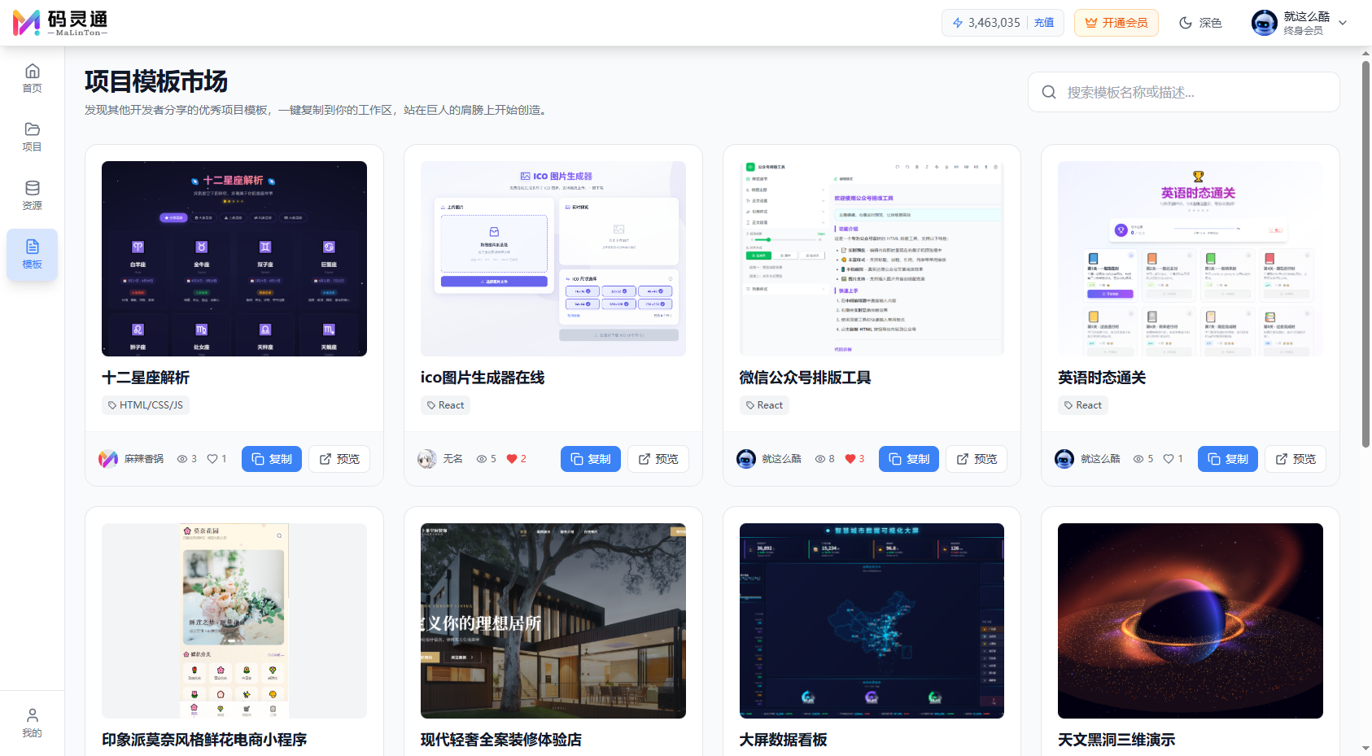The width and height of the screenshot is (1372, 756).
Task: Click the view count eye on 十二星座解析
Action: (x=182, y=459)
